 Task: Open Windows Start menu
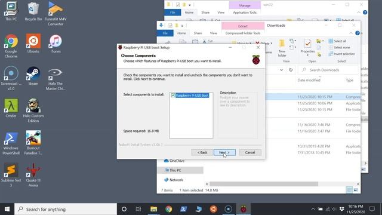coord(7,209)
